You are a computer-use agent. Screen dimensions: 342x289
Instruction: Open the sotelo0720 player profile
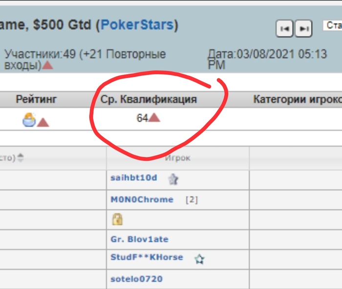(x=136, y=279)
